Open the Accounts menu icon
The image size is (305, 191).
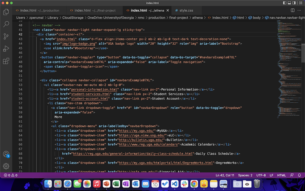[x=6, y=154]
